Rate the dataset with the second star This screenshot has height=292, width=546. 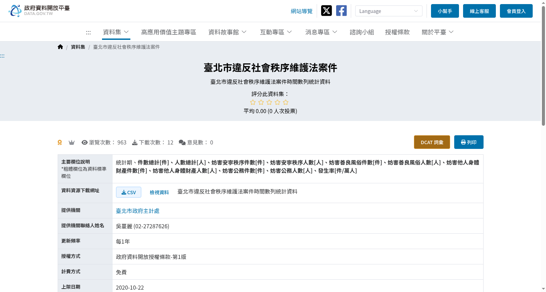point(261,102)
